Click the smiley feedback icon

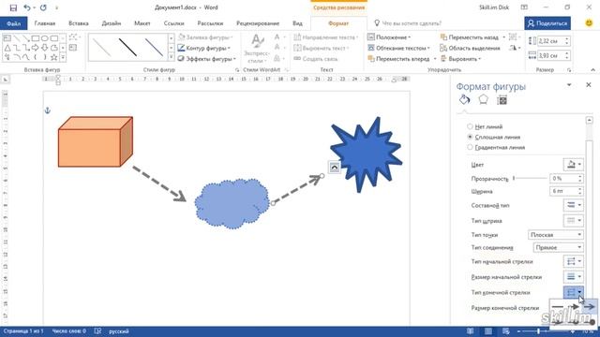point(589,23)
